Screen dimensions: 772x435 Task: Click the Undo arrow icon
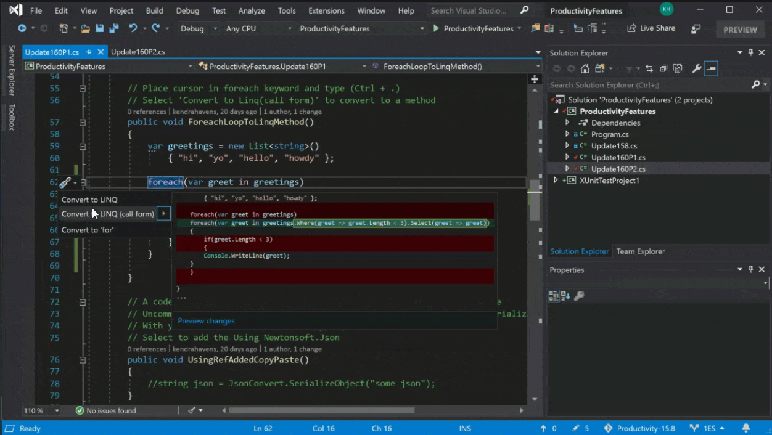133,28
